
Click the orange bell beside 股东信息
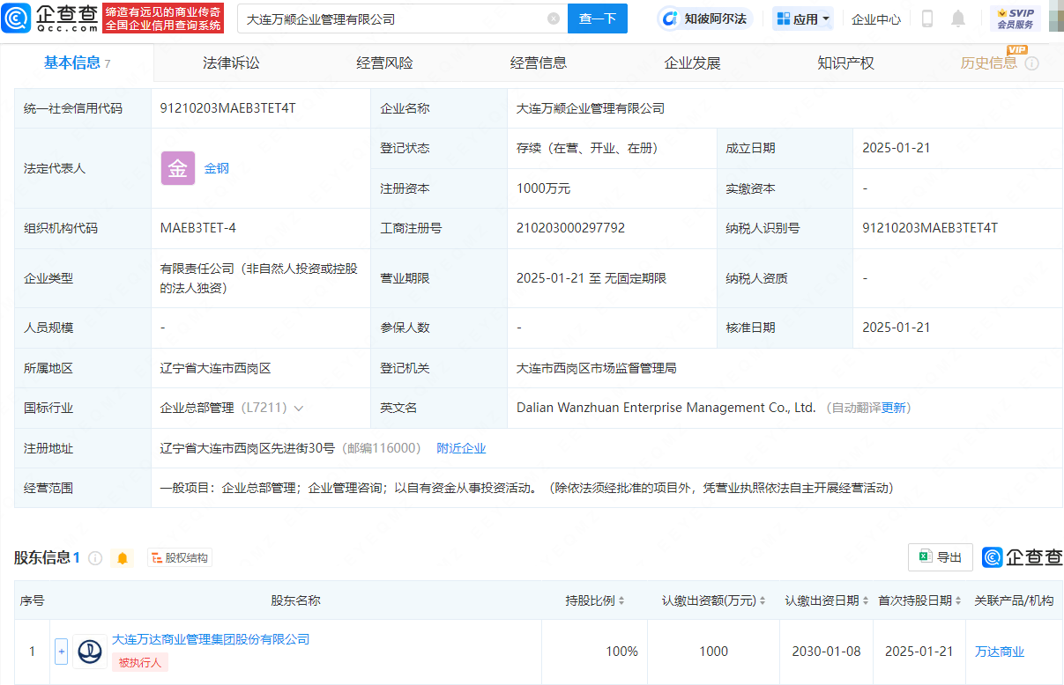pyautogui.click(x=122, y=558)
